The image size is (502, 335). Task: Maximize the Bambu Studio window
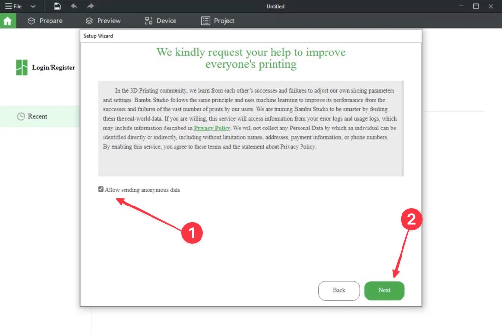[x=476, y=6]
